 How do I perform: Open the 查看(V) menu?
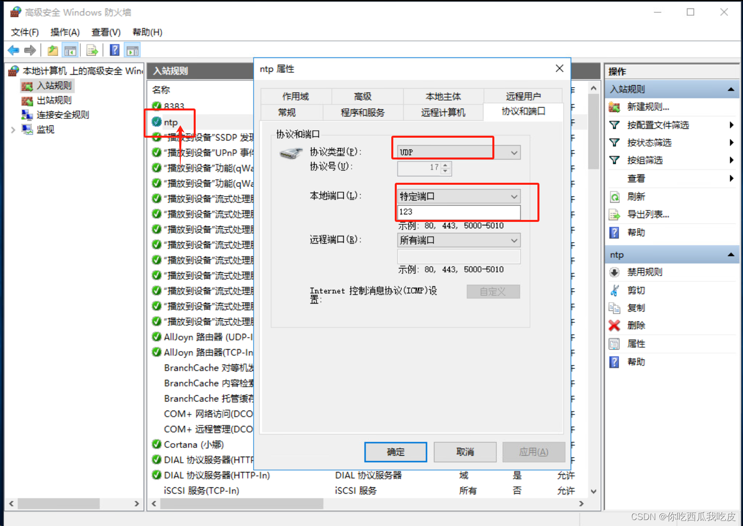tap(106, 32)
